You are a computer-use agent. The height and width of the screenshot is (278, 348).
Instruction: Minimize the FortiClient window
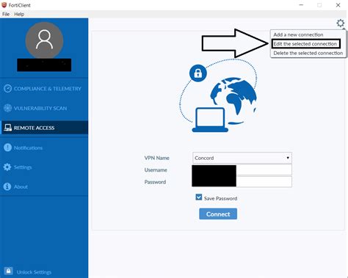[x=301, y=5]
